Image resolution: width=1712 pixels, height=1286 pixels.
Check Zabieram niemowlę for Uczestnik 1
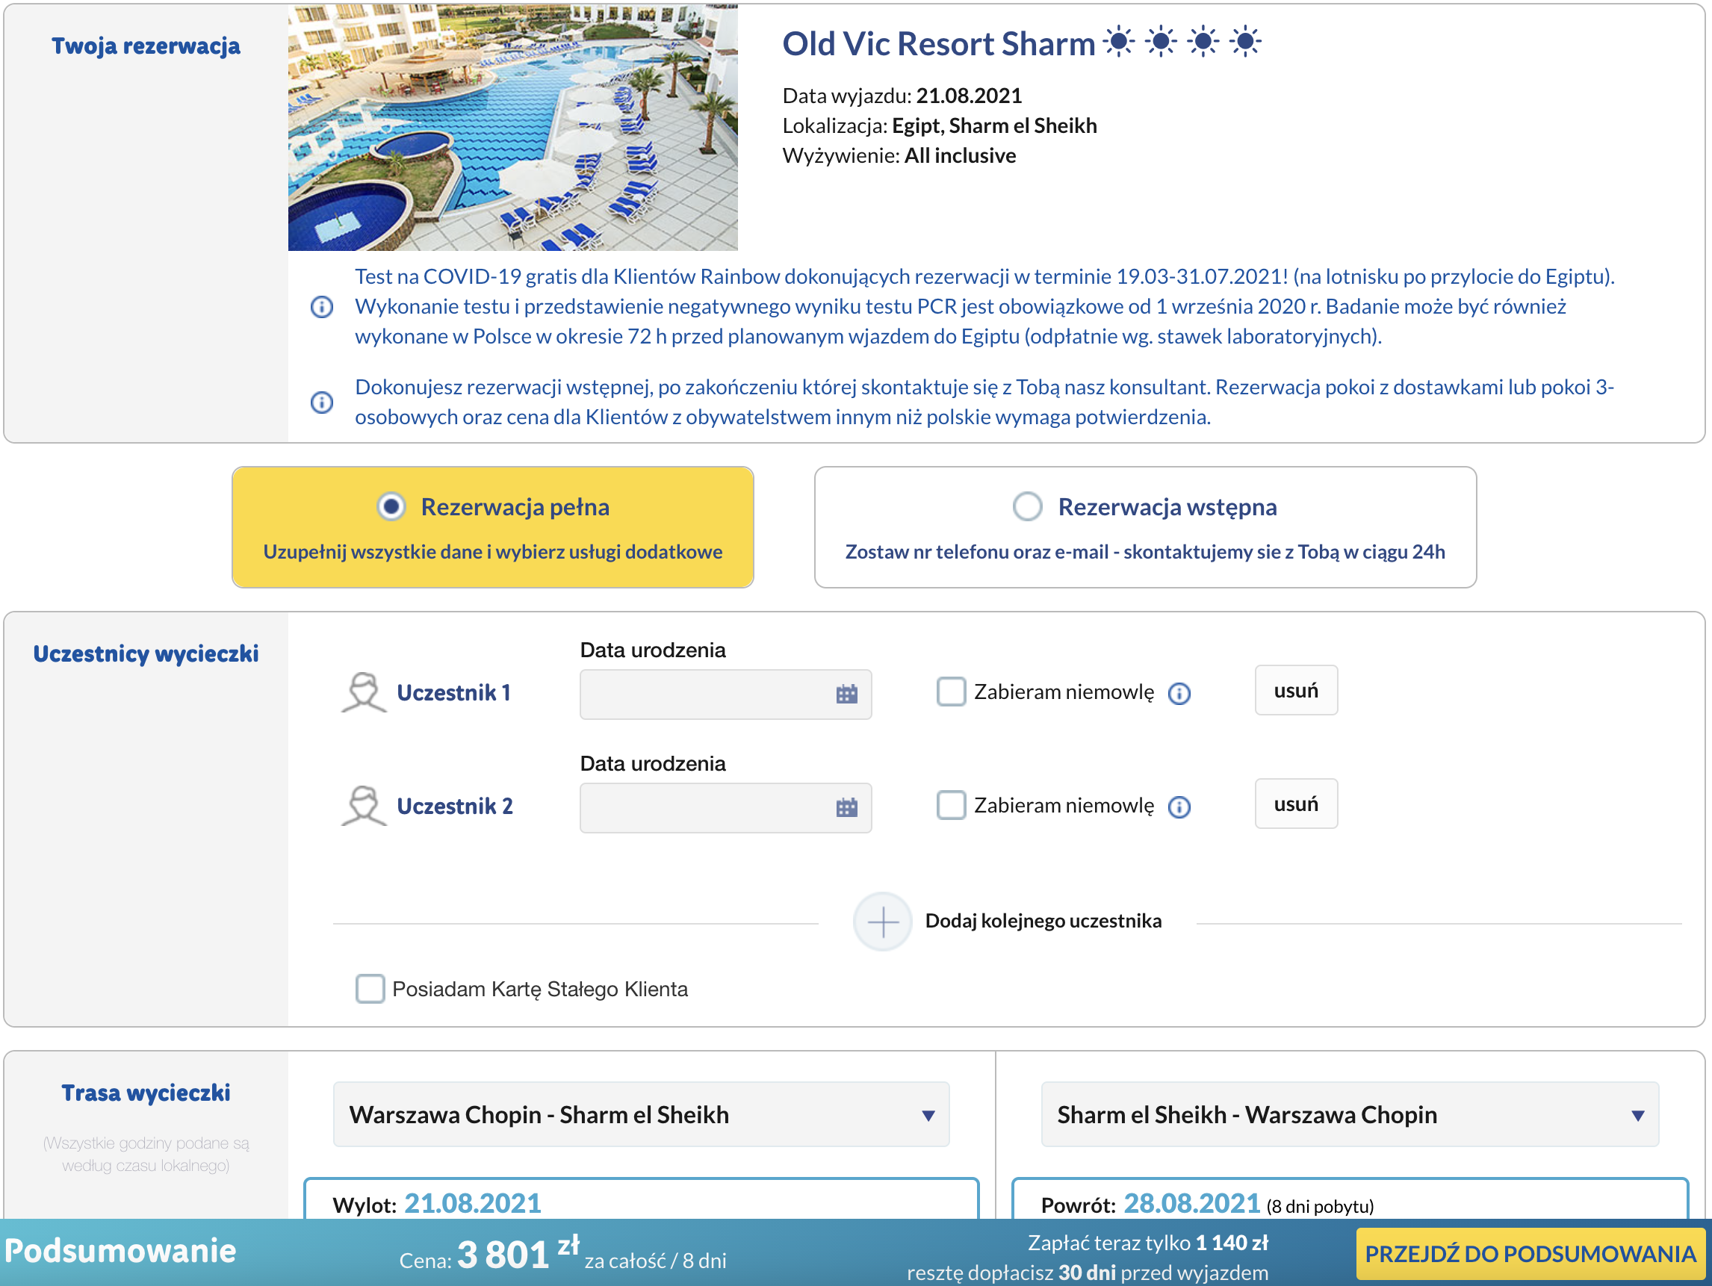pyautogui.click(x=951, y=692)
